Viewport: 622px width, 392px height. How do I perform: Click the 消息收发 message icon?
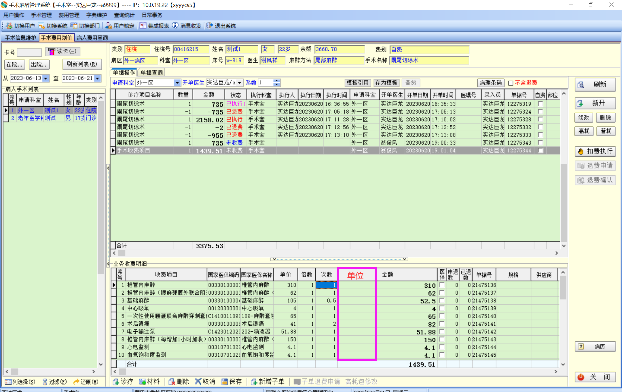(x=175, y=26)
